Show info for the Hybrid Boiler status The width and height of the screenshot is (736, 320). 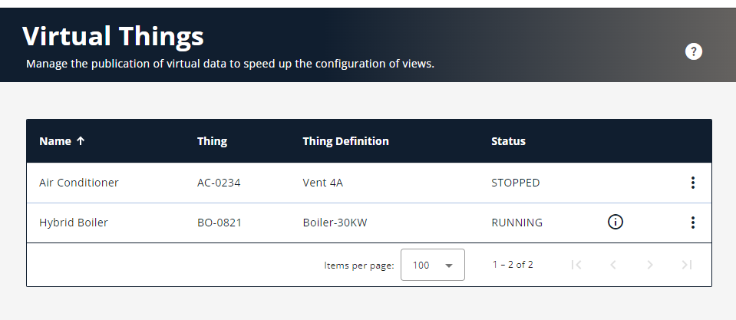pos(615,223)
